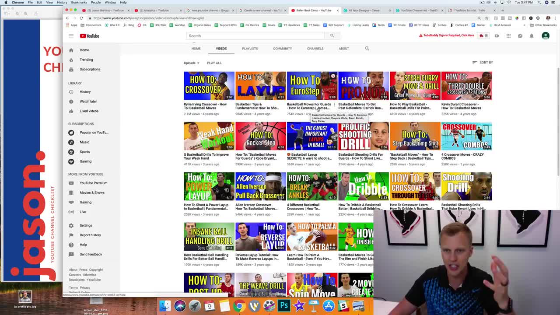Click the Live broadcast icon
The width and height of the screenshot is (560, 315).
pos(71,212)
